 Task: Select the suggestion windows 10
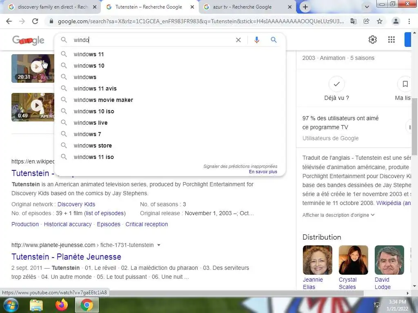point(170,66)
